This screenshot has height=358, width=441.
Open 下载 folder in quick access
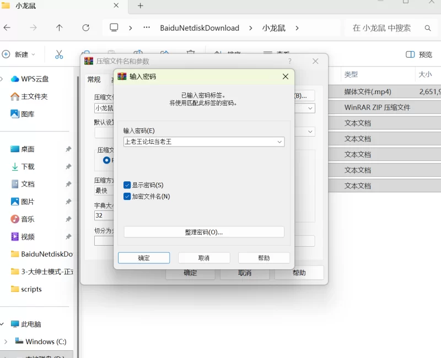[x=23, y=166]
